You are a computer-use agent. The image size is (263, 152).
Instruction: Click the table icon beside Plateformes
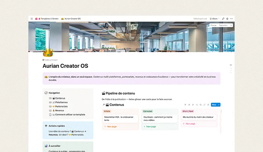tap(50, 102)
